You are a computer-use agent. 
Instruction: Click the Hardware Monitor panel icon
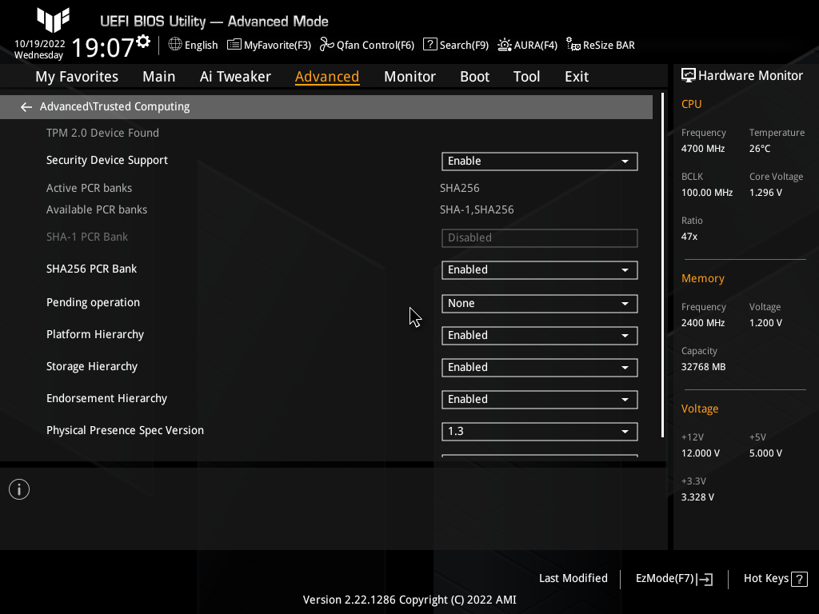click(x=689, y=75)
